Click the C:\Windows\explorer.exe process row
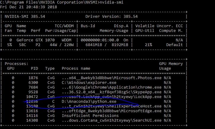Viewport: 215px width, 129px height. [x=85, y=82]
